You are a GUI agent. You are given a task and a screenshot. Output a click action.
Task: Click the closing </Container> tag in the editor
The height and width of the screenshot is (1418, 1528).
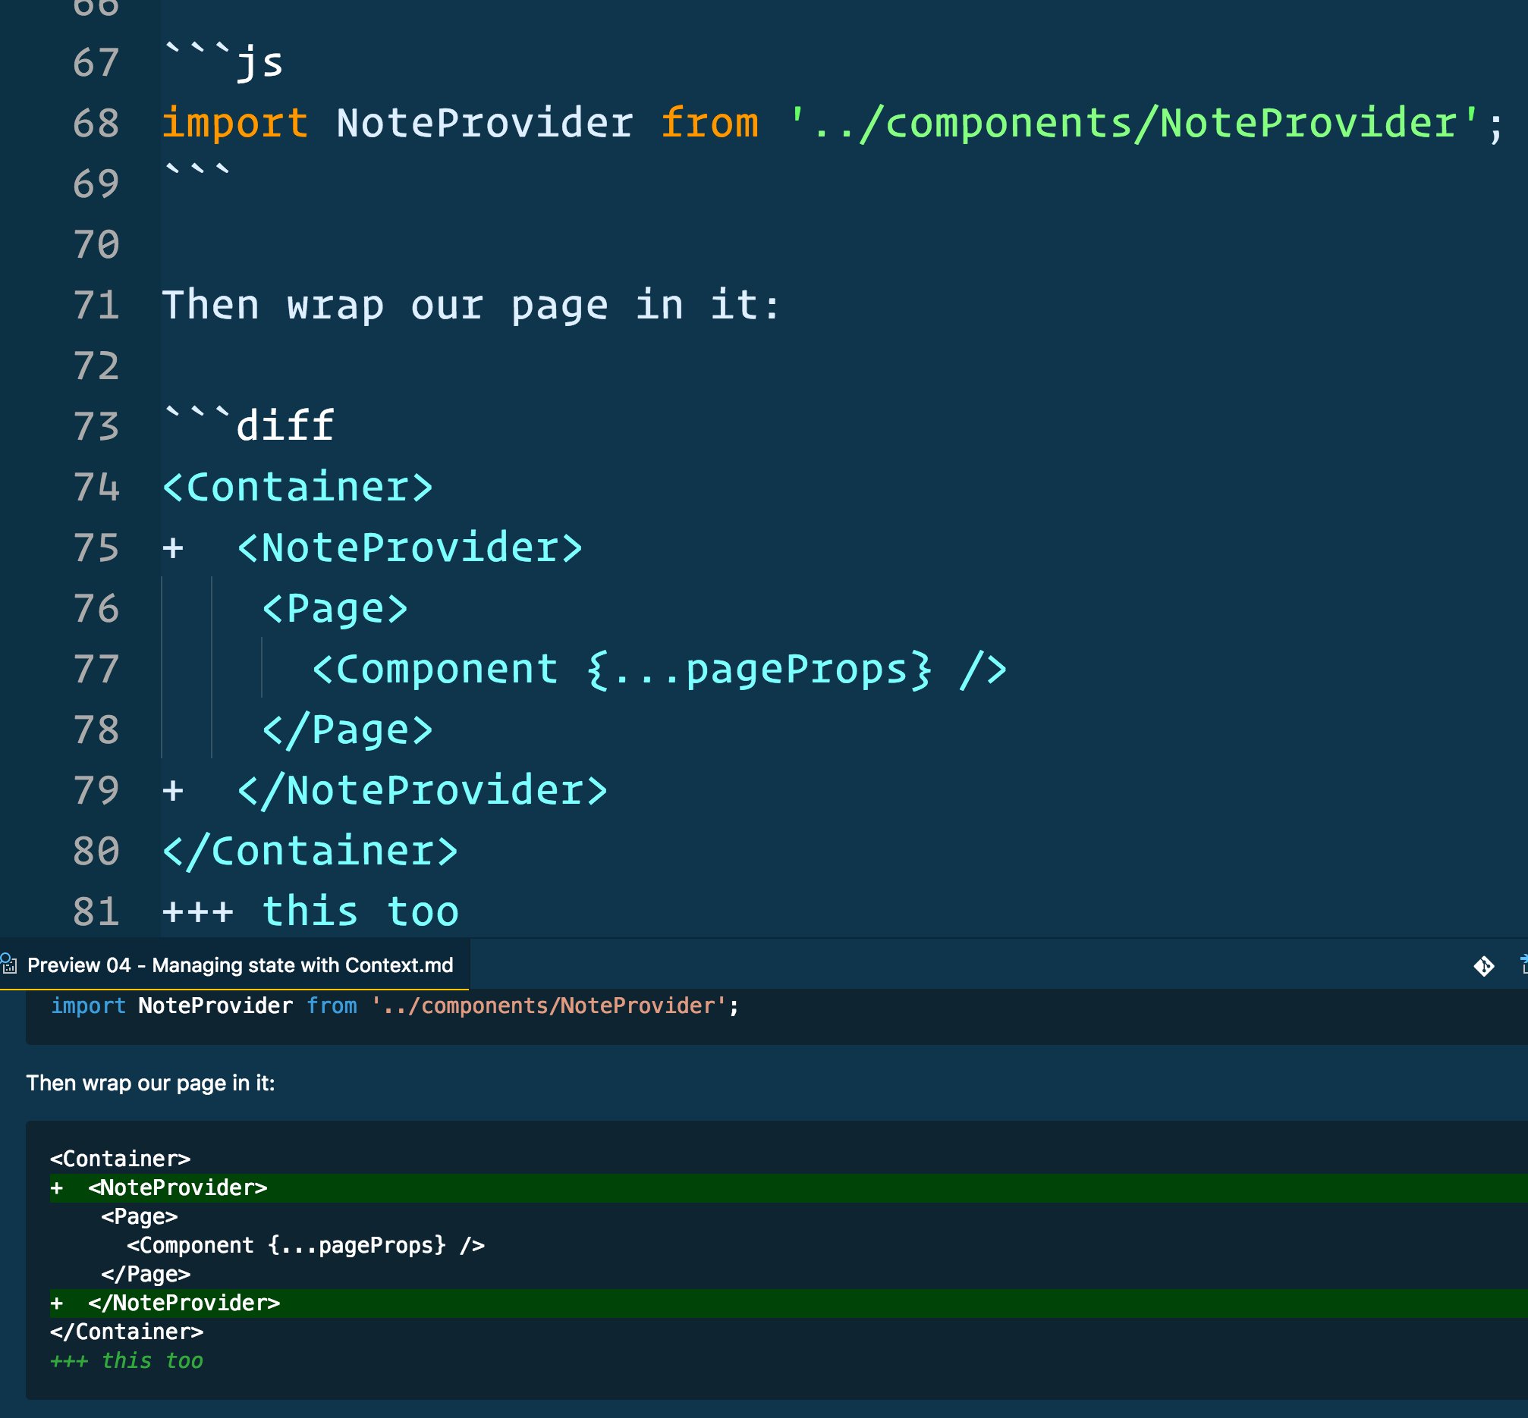(310, 850)
